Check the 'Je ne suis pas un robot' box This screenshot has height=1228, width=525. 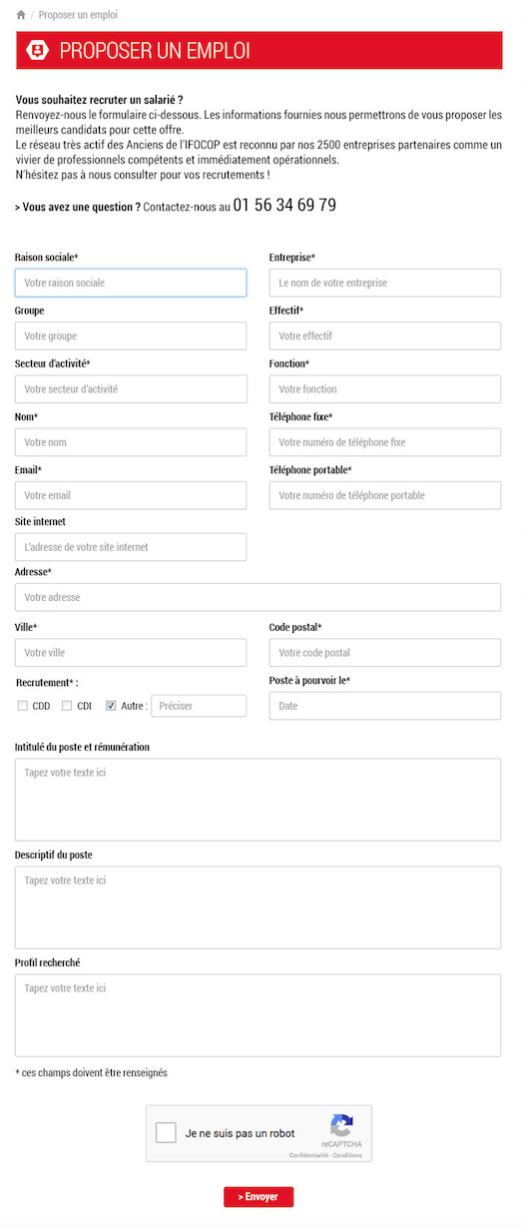pos(166,1133)
